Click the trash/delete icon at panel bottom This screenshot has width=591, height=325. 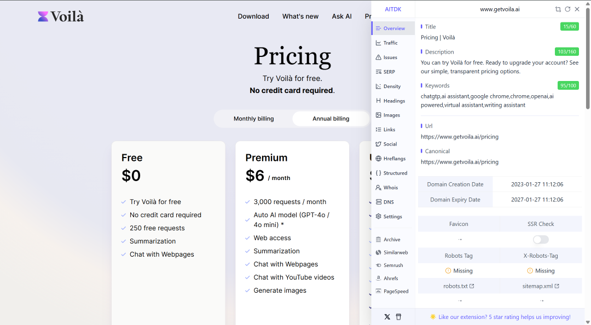coord(398,317)
